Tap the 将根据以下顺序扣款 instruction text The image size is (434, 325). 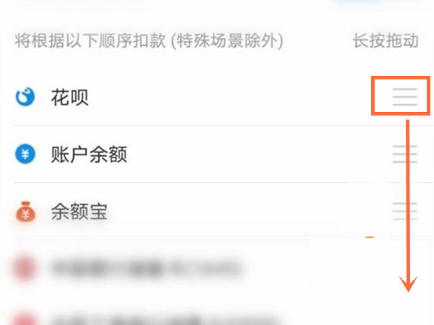pos(90,41)
